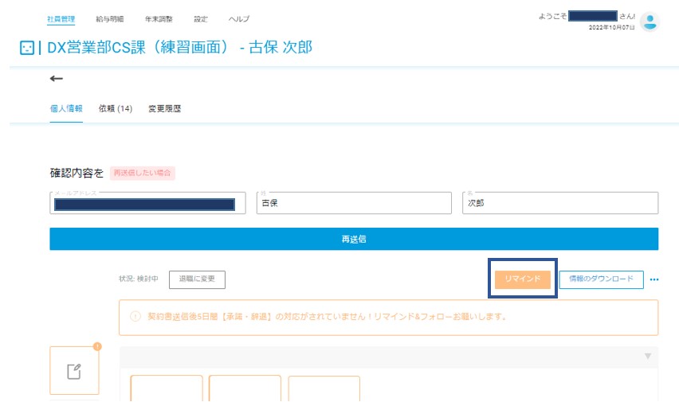Click the 名 field containing 次郎
Viewport: 679px width, 402px height.
pyautogui.click(x=560, y=203)
